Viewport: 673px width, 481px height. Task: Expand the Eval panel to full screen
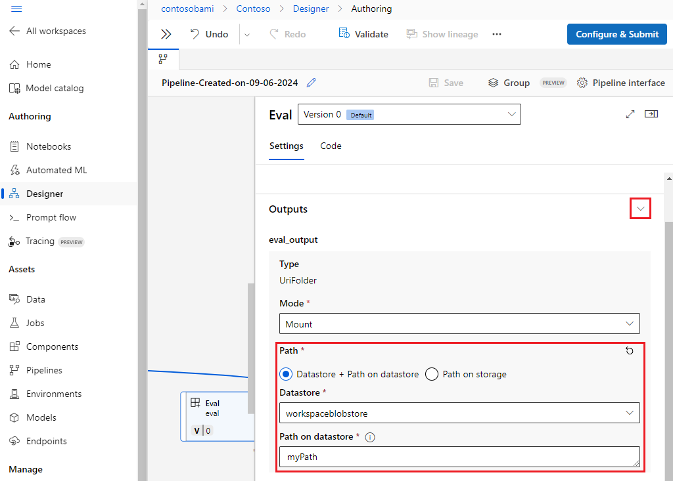630,114
